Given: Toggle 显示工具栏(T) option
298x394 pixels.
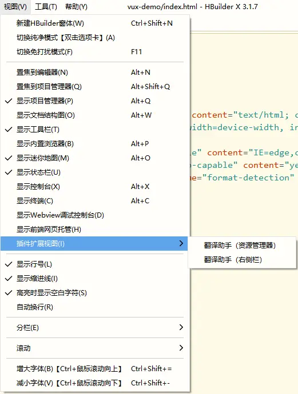Looking at the screenshot, I should click(94, 130).
